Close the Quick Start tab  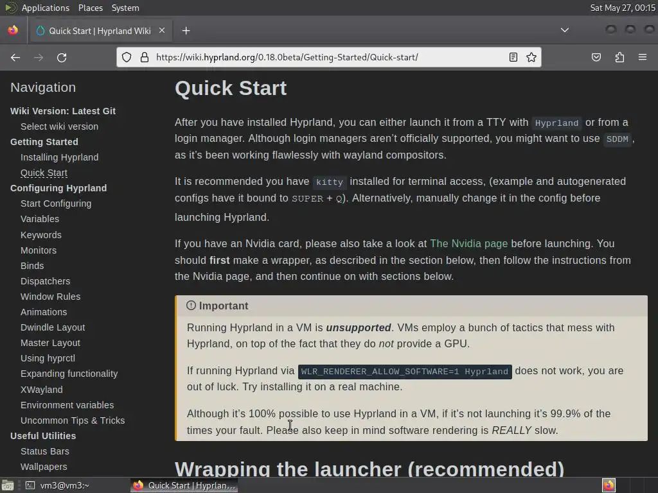click(x=162, y=31)
